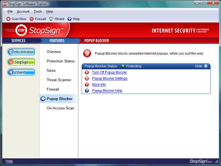Click the Help question-mark toolbar icon
This screenshot has height=166, width=221.
[x=69, y=19]
